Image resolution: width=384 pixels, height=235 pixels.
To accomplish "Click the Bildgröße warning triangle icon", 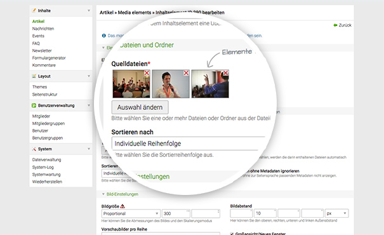I will [x=122, y=206].
